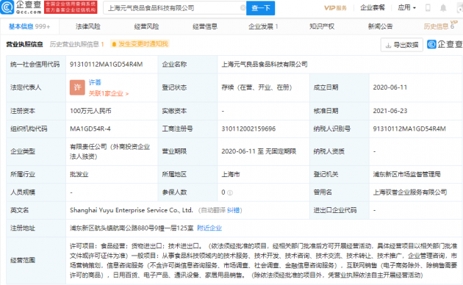The width and height of the screenshot is (463, 285).
Task: Click the info icon next to 参保人数 0
Action: [230, 192]
